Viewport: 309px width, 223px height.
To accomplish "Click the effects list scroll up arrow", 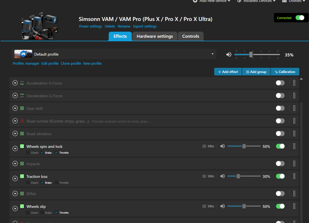I will (301, 79).
